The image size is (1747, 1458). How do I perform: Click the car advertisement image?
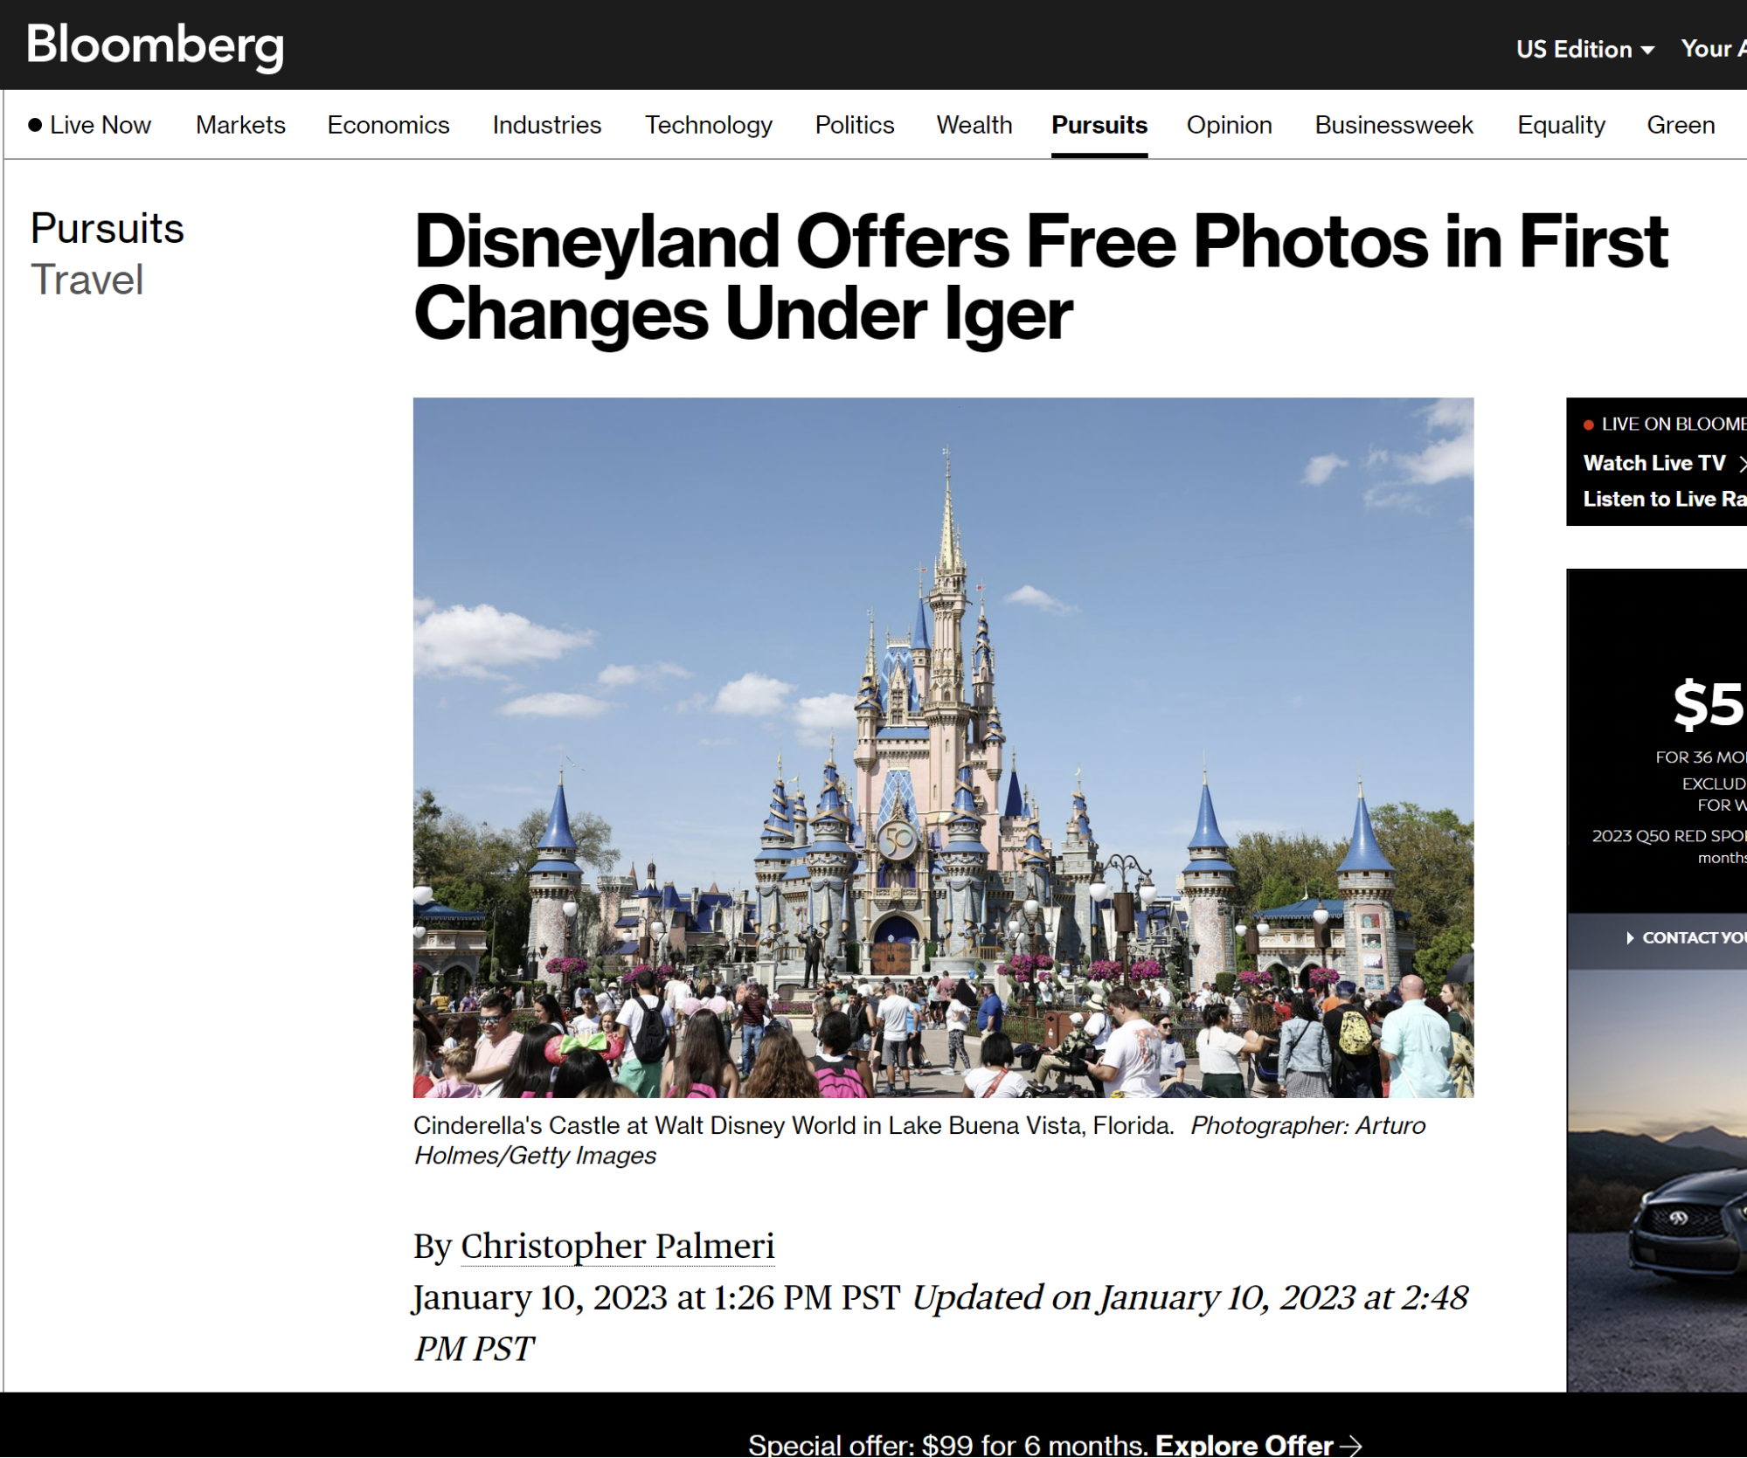1657,1180
